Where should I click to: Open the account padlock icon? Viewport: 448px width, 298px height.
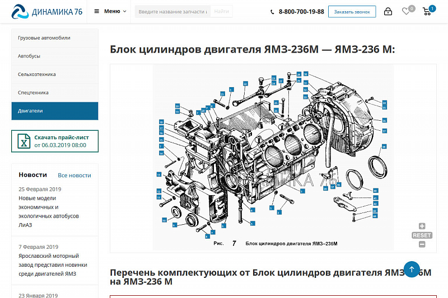(388, 11)
